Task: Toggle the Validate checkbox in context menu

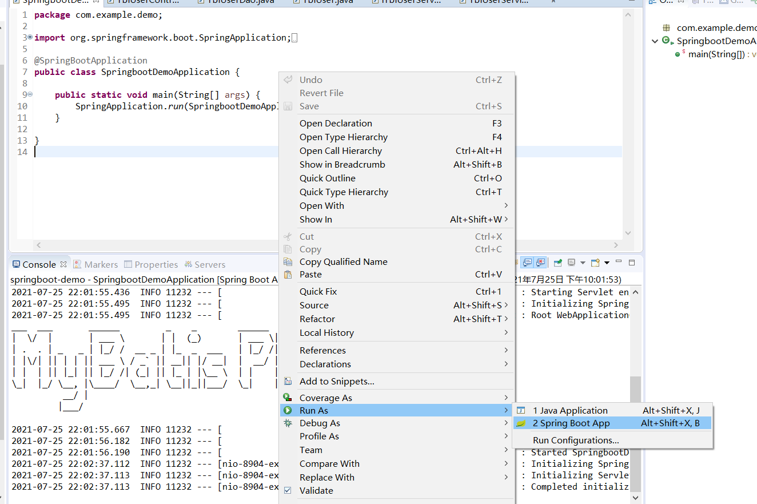Action: [288, 490]
